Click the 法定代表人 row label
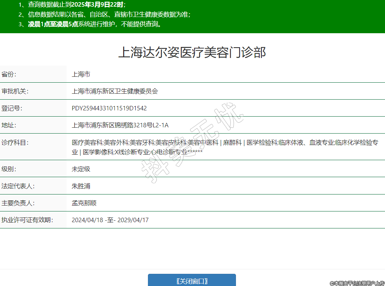385x286 pixels. pyautogui.click(x=18, y=186)
